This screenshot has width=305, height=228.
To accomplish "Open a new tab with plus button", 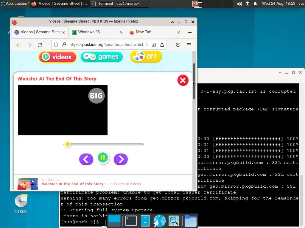I will tap(190, 32).
